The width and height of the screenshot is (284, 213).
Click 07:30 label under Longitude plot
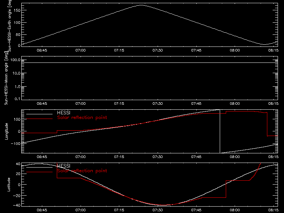pos(158,157)
